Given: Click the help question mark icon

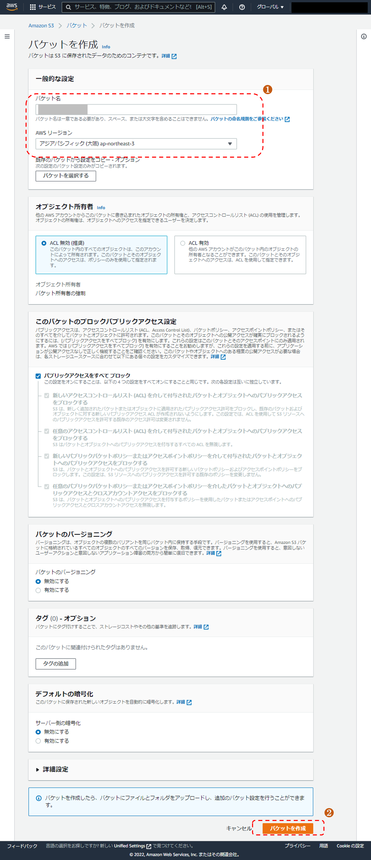Looking at the screenshot, I should click(242, 7).
